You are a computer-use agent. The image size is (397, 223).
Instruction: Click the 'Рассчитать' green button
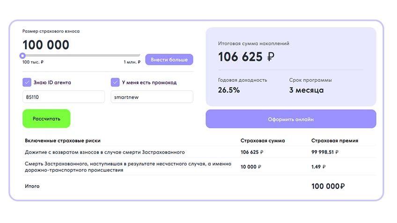46,119
